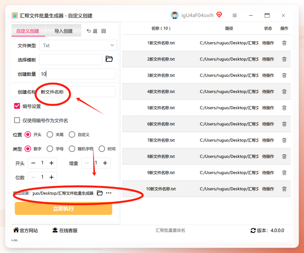304x253 pixels.
Task: Switch to 自定义创建 tab
Action: (x=28, y=31)
